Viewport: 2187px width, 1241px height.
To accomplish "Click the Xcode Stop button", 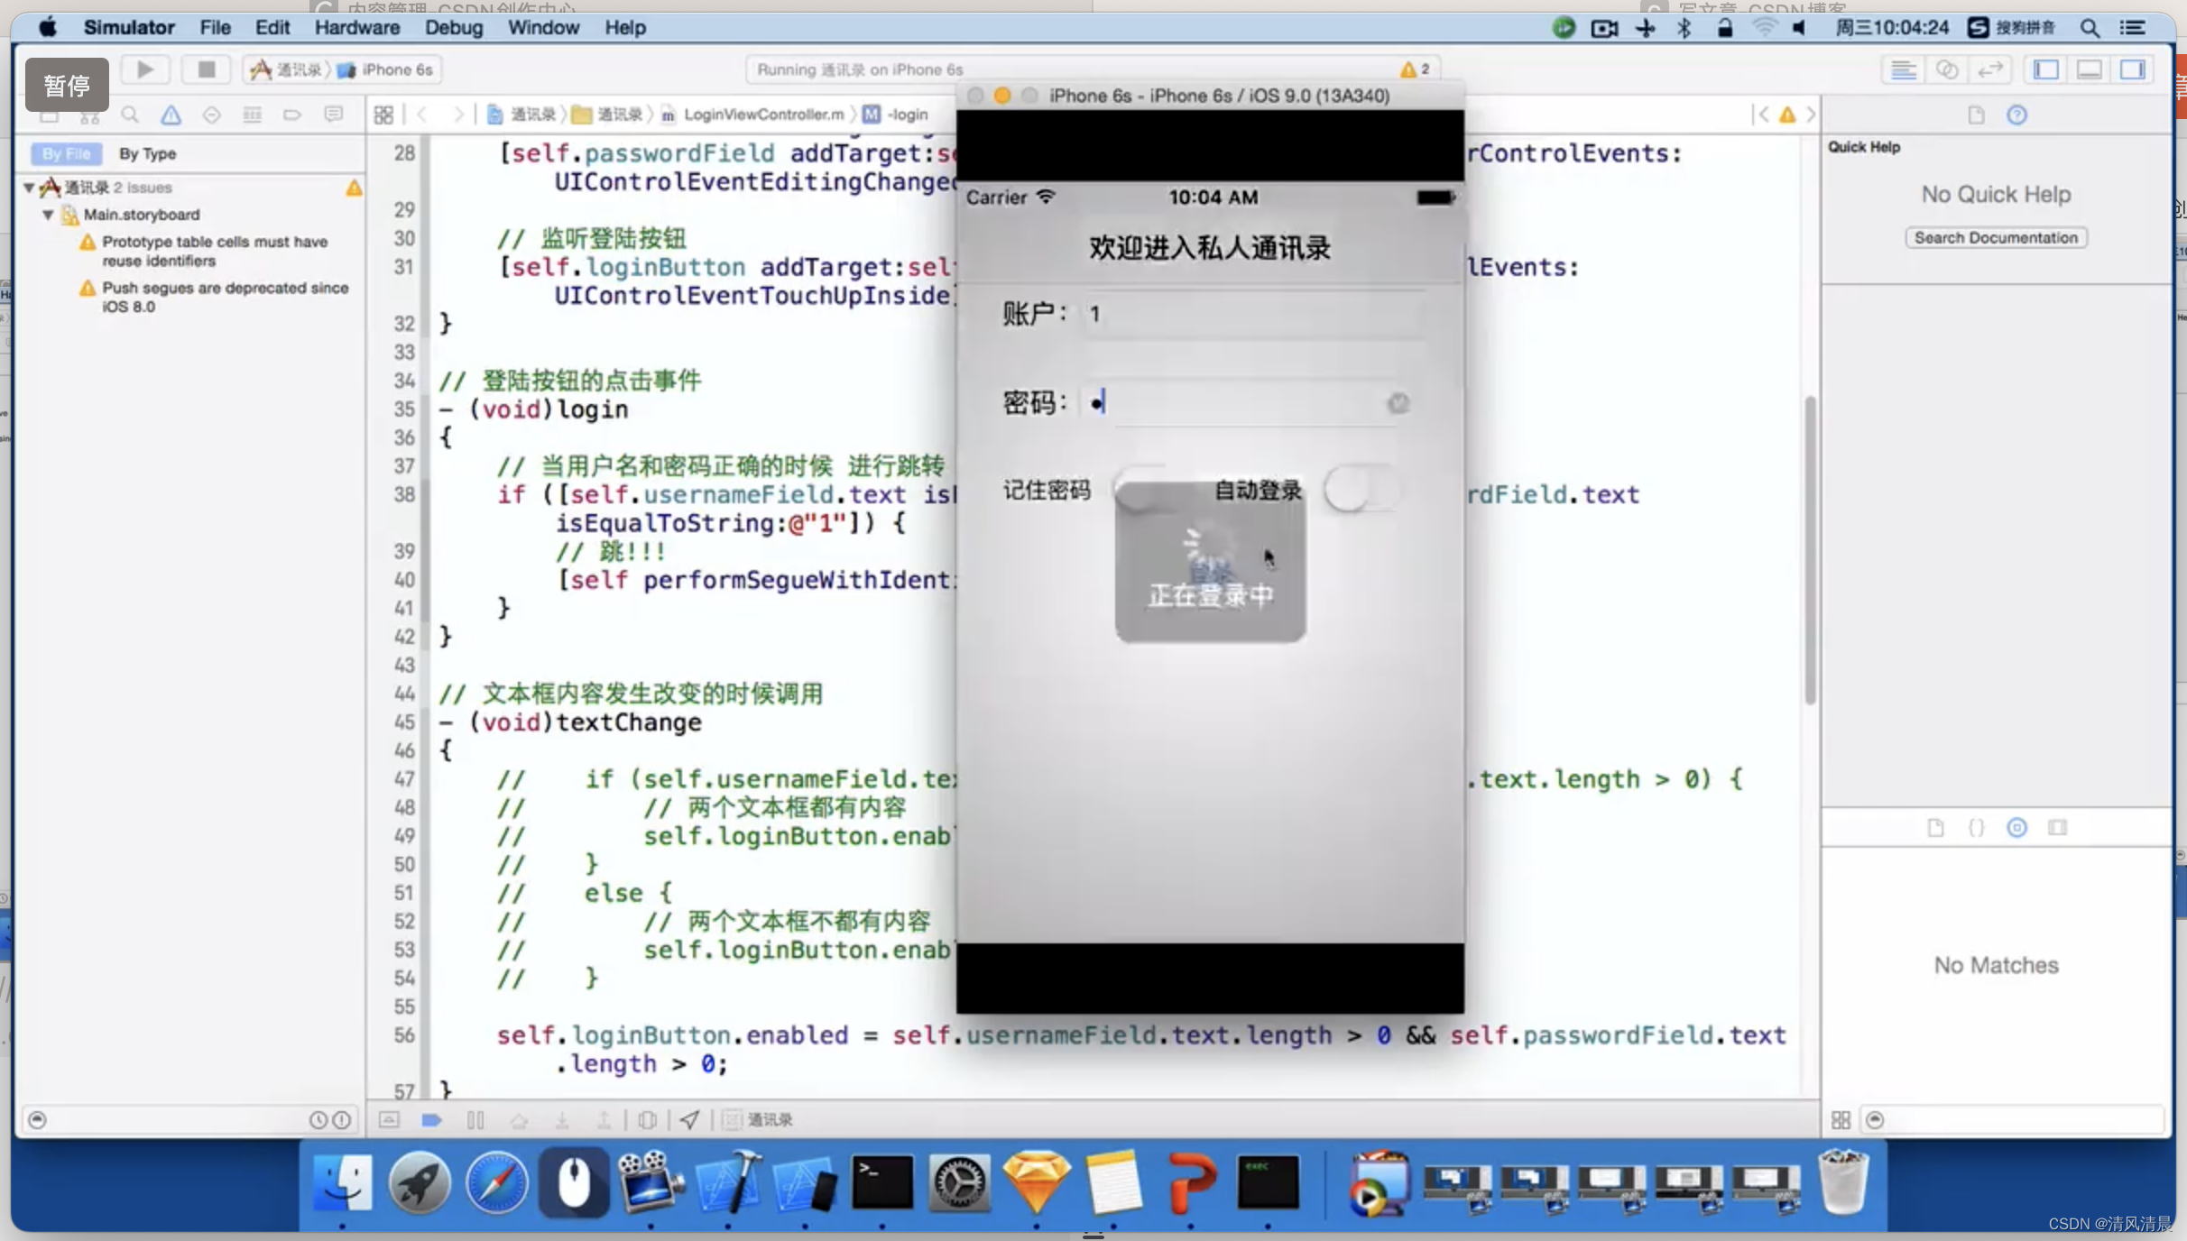I will coord(207,69).
